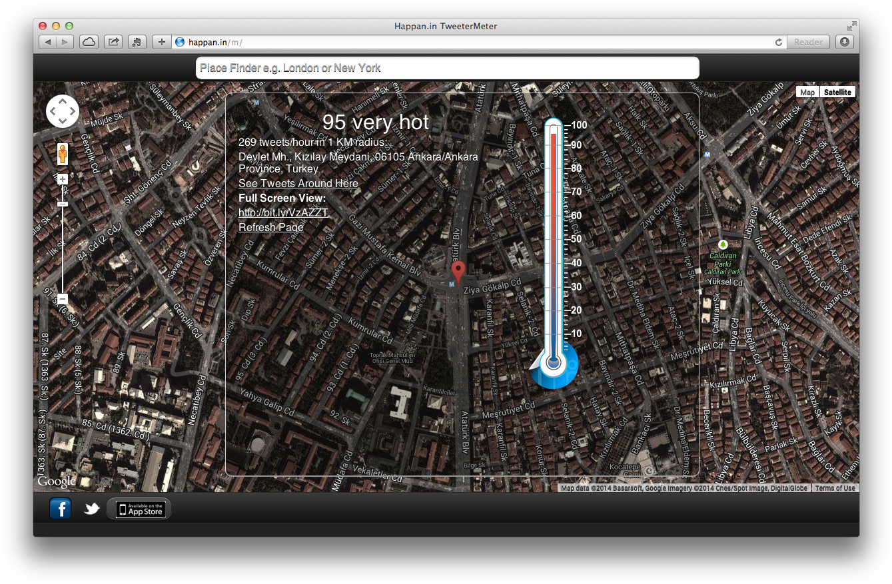Click the Place Finder search field
892x584 pixels.
click(447, 67)
